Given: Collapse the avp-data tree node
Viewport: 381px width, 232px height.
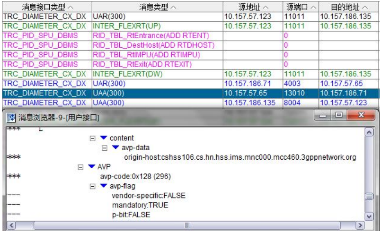Looking at the screenshot, I should tap(105, 148).
